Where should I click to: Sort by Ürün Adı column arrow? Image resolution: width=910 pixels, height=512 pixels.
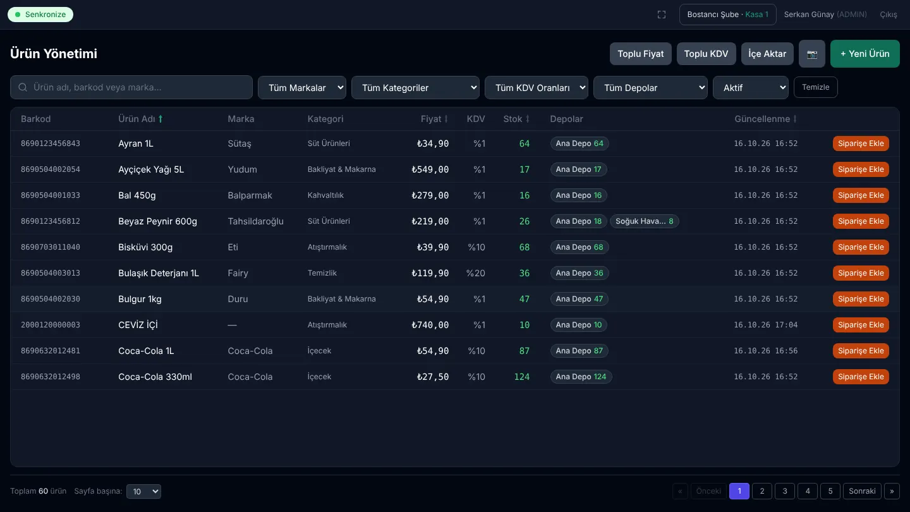coord(161,119)
